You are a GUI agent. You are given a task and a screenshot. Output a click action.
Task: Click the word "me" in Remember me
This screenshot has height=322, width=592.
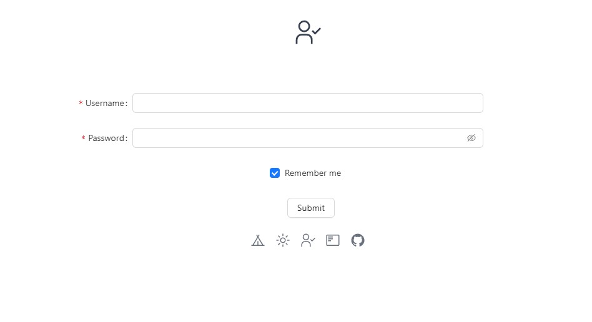click(x=335, y=173)
